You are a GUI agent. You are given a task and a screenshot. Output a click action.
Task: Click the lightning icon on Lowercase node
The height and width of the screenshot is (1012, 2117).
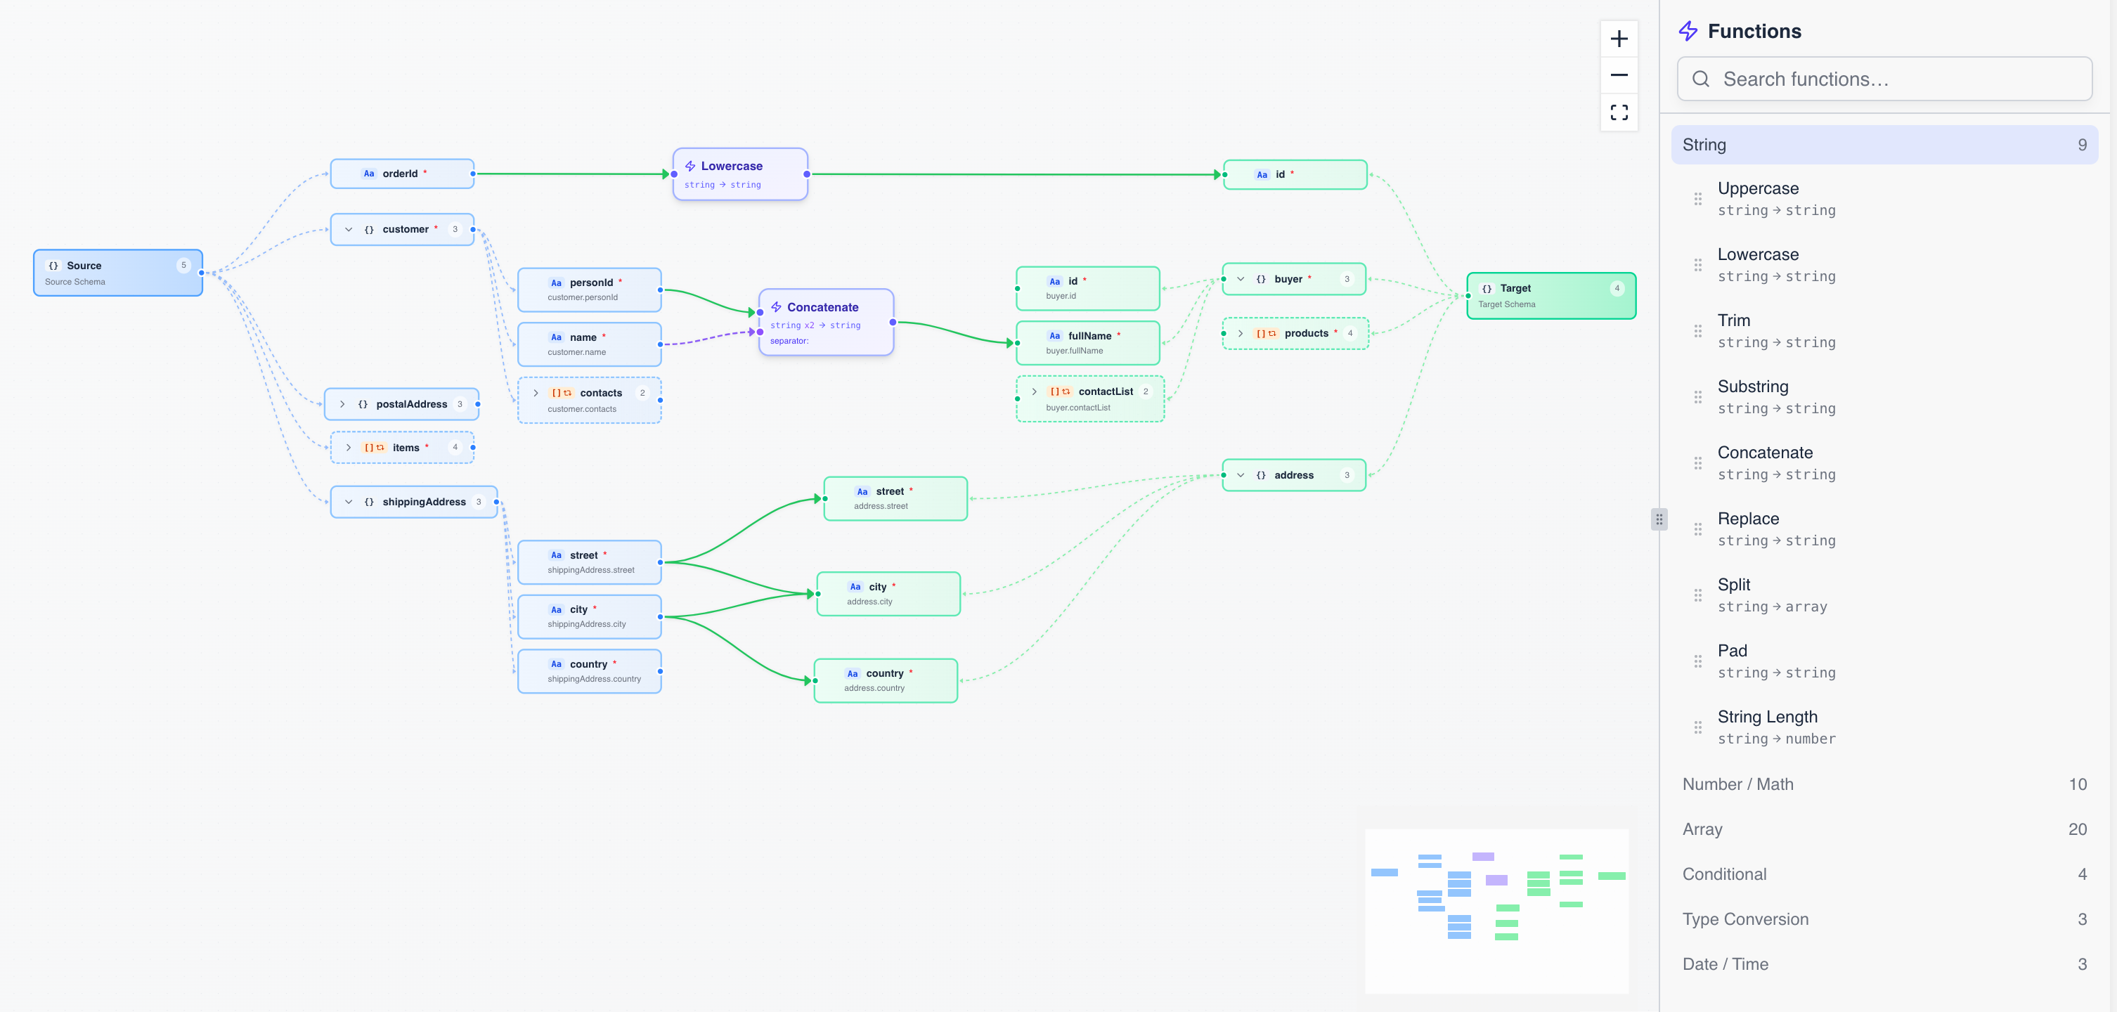690,166
